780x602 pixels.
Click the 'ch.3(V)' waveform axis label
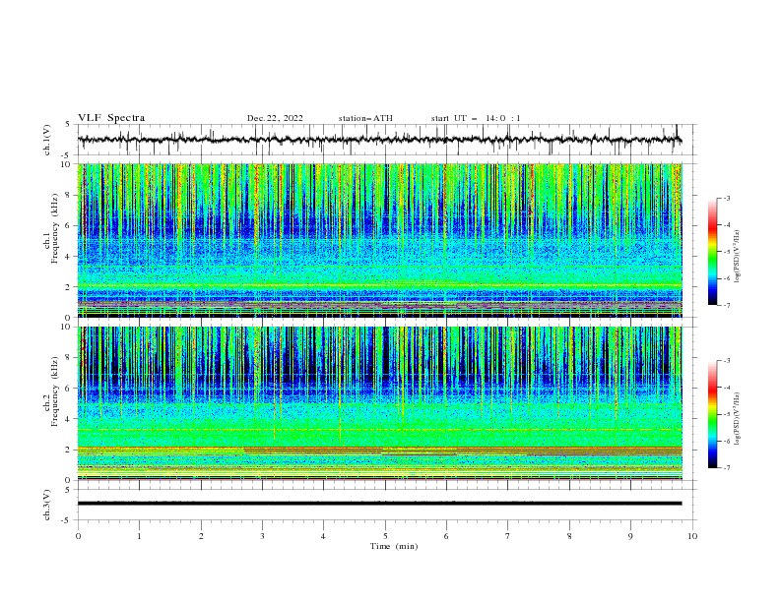[47, 505]
